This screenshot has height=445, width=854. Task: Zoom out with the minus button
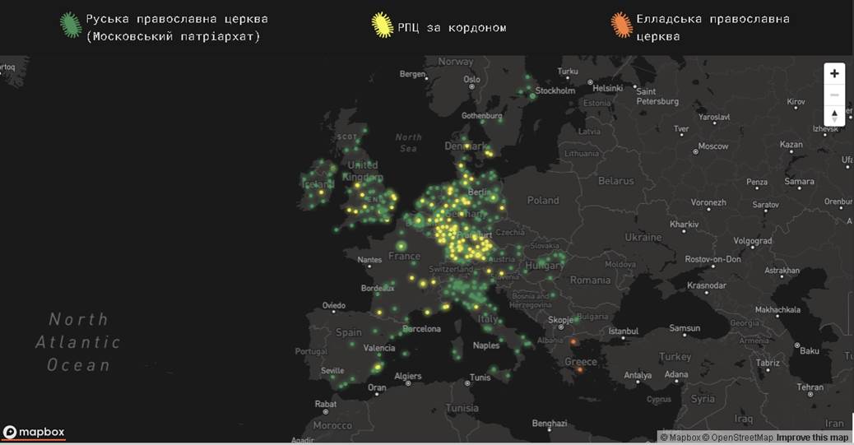point(834,95)
